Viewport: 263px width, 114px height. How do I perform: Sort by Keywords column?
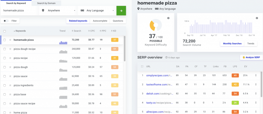(20, 31)
